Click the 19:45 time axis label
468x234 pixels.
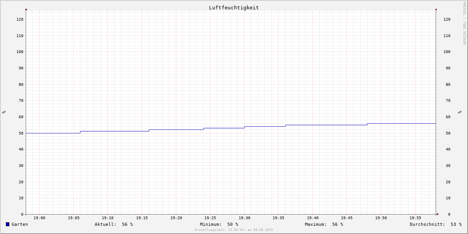347,218
